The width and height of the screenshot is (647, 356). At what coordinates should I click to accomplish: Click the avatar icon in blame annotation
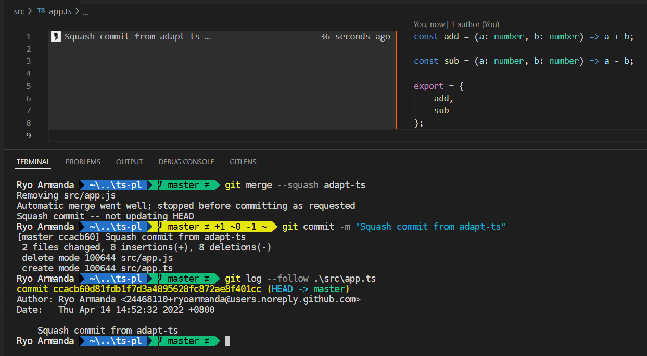point(56,36)
